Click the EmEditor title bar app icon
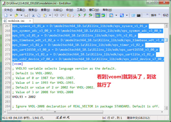This screenshot has width=171, height=122. click(4, 3)
